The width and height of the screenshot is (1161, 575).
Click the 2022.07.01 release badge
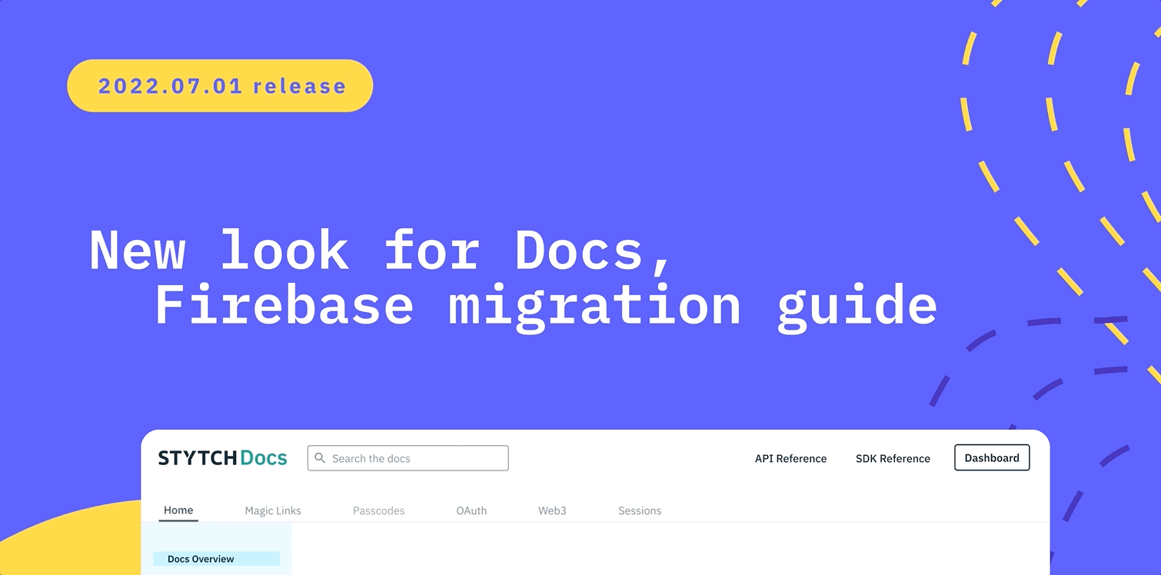point(220,85)
